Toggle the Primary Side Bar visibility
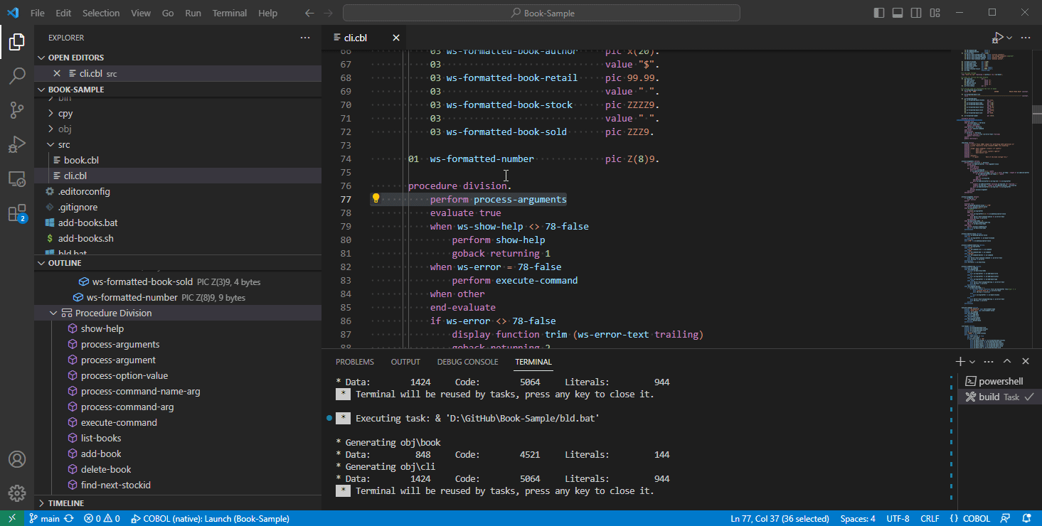Viewport: 1042px width, 526px height. tap(879, 12)
